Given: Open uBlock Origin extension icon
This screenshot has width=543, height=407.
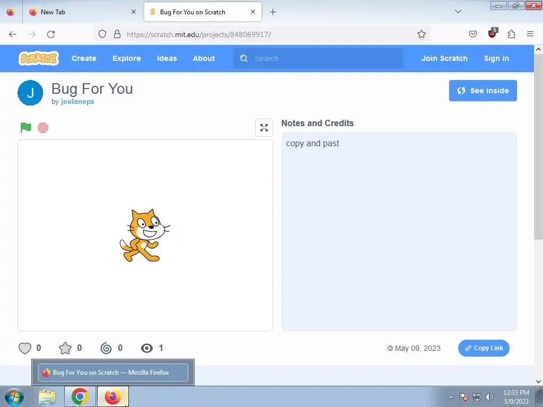Looking at the screenshot, I should 492,33.
